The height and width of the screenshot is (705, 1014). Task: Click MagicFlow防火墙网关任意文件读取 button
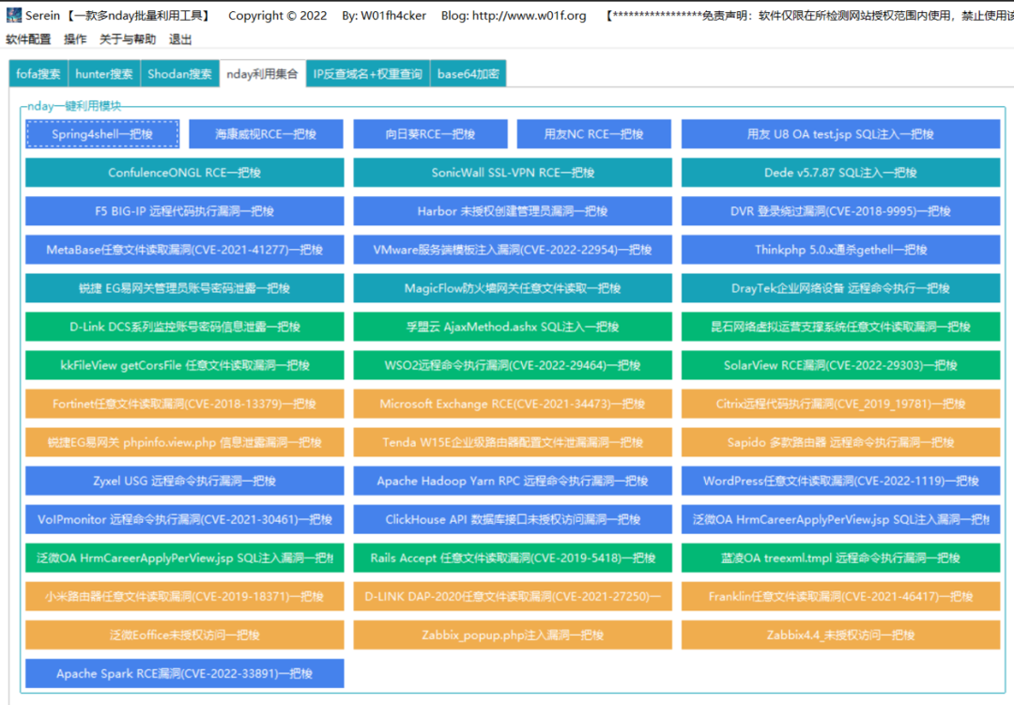click(x=513, y=288)
